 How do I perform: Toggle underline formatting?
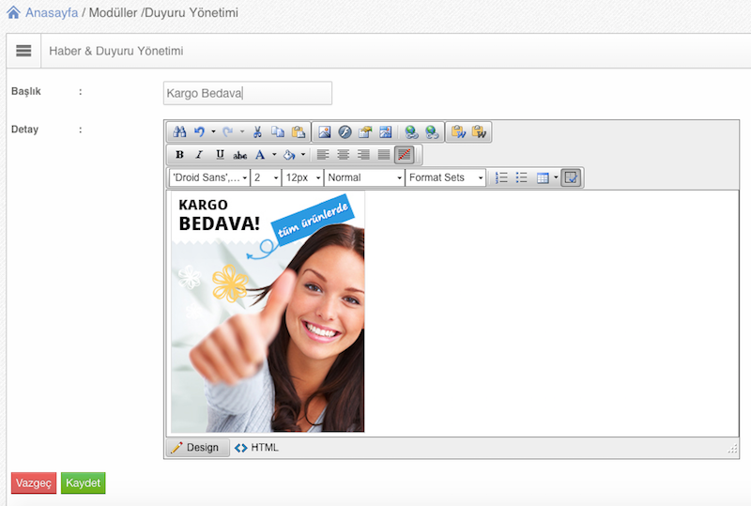(x=220, y=155)
